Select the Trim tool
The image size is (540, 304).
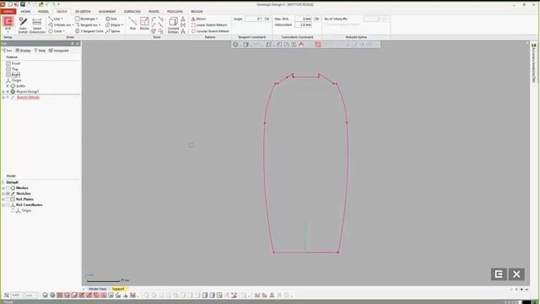pos(132,24)
